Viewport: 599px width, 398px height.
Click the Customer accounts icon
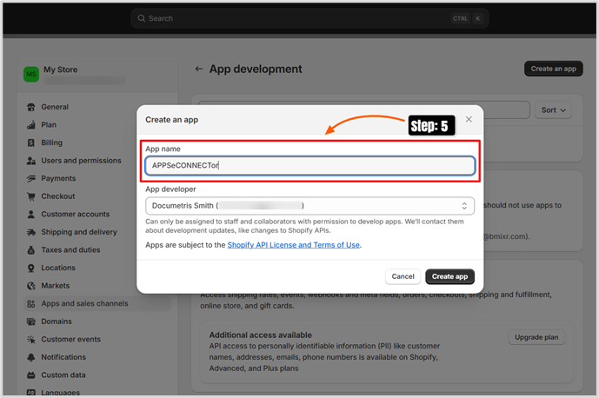point(31,215)
